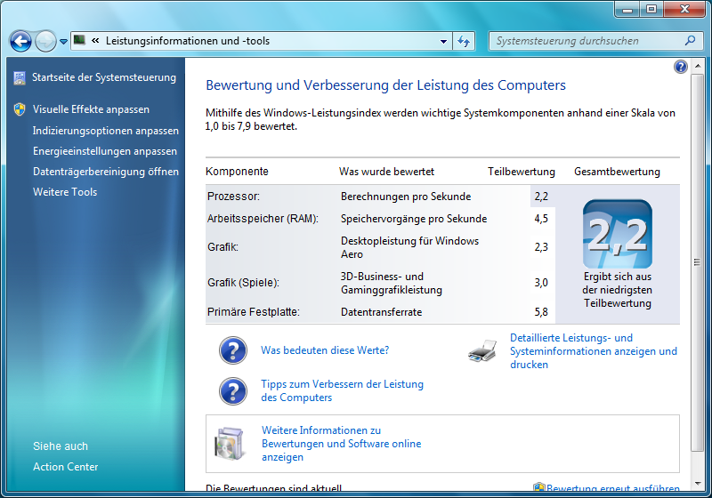Click the page heading Bewertung und Verbesserung
The height and width of the screenshot is (498, 712).
pyautogui.click(x=385, y=85)
